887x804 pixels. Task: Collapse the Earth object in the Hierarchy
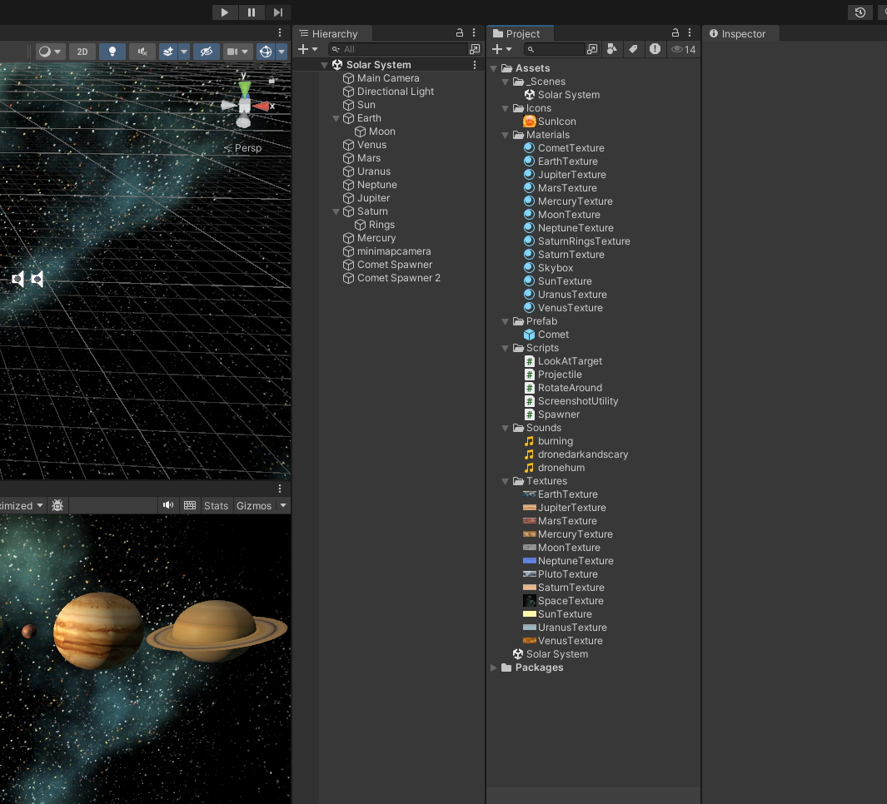pos(336,118)
